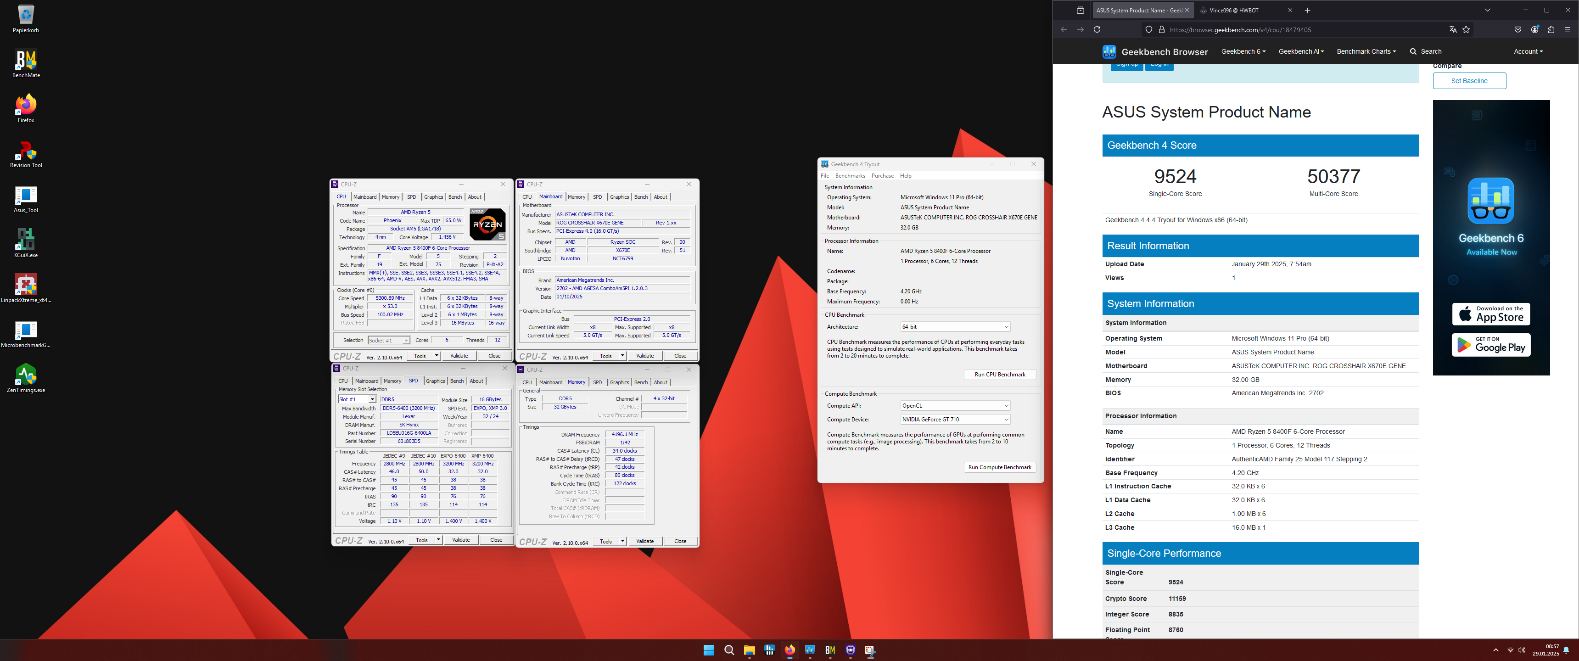This screenshot has width=1579, height=661.
Task: Open a new Firefox tab with plus button
Action: [x=1307, y=11]
